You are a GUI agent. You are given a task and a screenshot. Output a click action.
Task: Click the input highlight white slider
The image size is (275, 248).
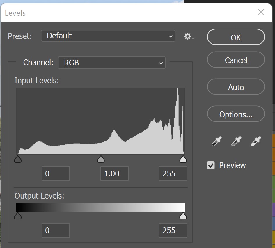pos(183,159)
